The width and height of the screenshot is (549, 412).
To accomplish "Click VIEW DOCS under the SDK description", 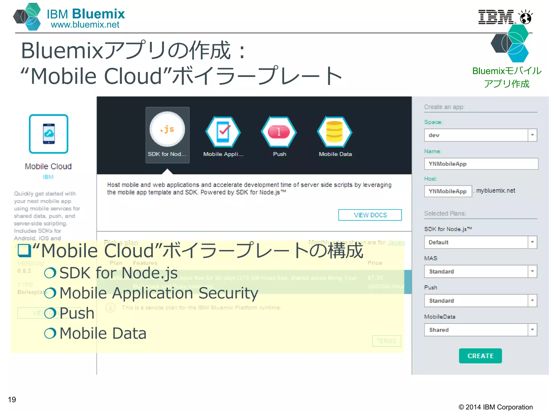I will point(370,215).
